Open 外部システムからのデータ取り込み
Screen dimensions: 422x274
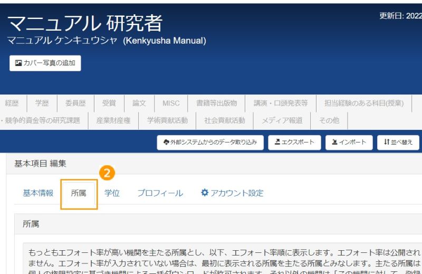(210, 142)
